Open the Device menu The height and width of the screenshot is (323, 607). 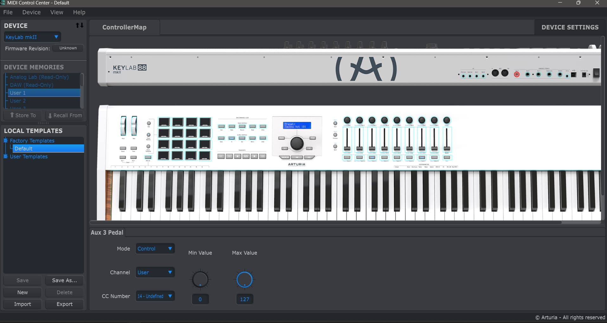(x=31, y=12)
